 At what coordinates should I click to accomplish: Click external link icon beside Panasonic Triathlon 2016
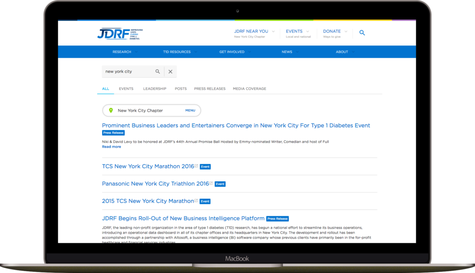point(211,183)
